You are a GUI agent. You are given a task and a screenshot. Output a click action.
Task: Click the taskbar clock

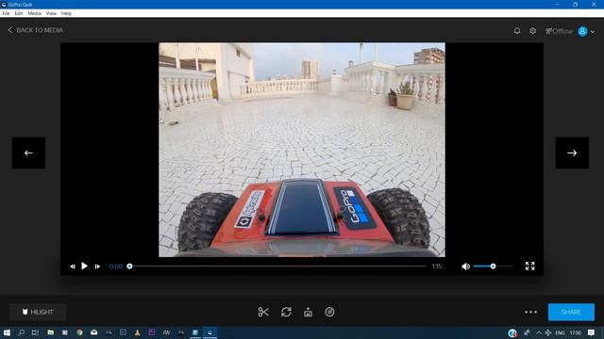click(x=575, y=332)
